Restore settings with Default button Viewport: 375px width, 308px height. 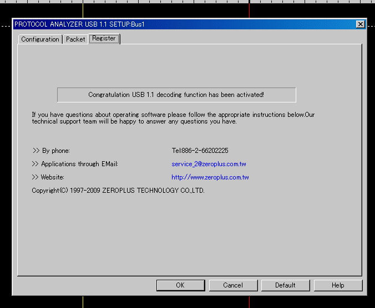click(x=286, y=285)
